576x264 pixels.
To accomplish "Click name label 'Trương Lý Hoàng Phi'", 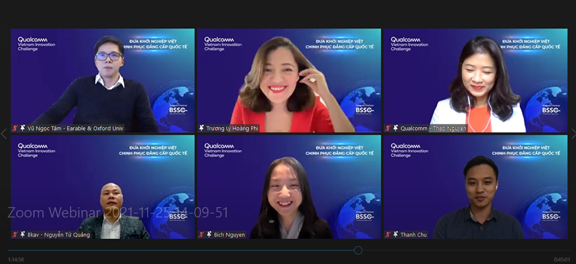I will (232, 128).
